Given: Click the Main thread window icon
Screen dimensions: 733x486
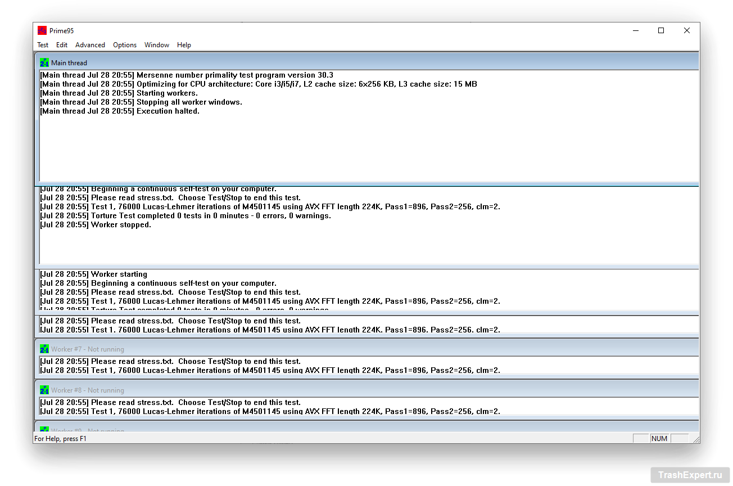Looking at the screenshot, I should tap(44, 63).
